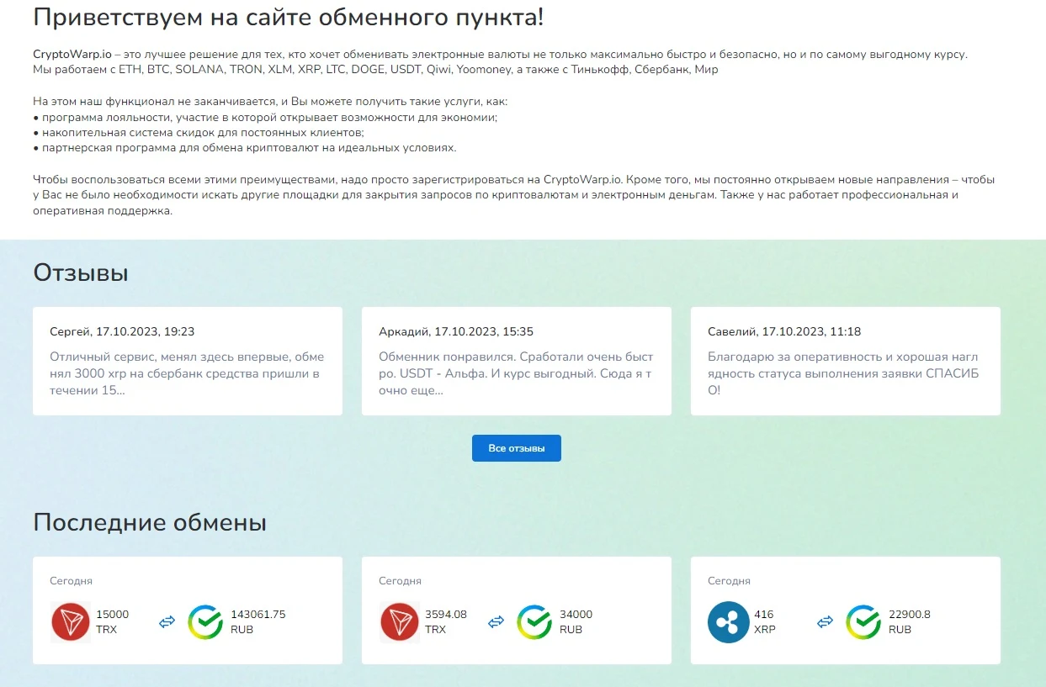The height and width of the screenshot is (687, 1046).
Task: Select the Sberbank icon beside 34000 RUB
Action: (534, 622)
